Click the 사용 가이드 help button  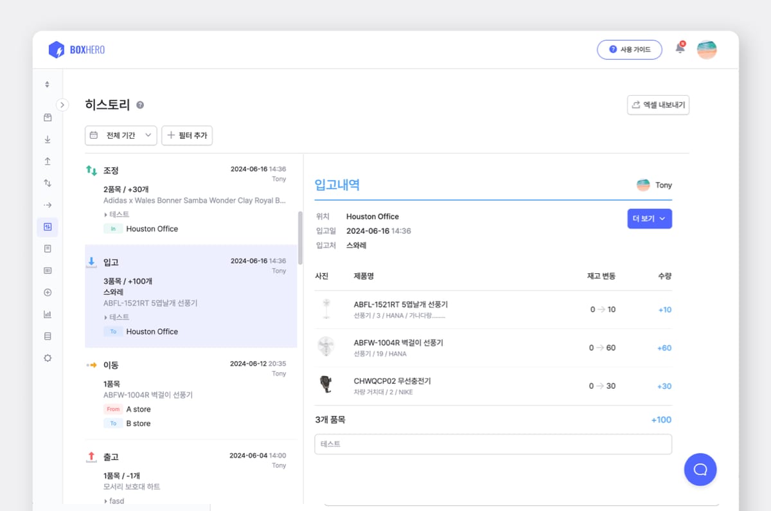pyautogui.click(x=629, y=49)
